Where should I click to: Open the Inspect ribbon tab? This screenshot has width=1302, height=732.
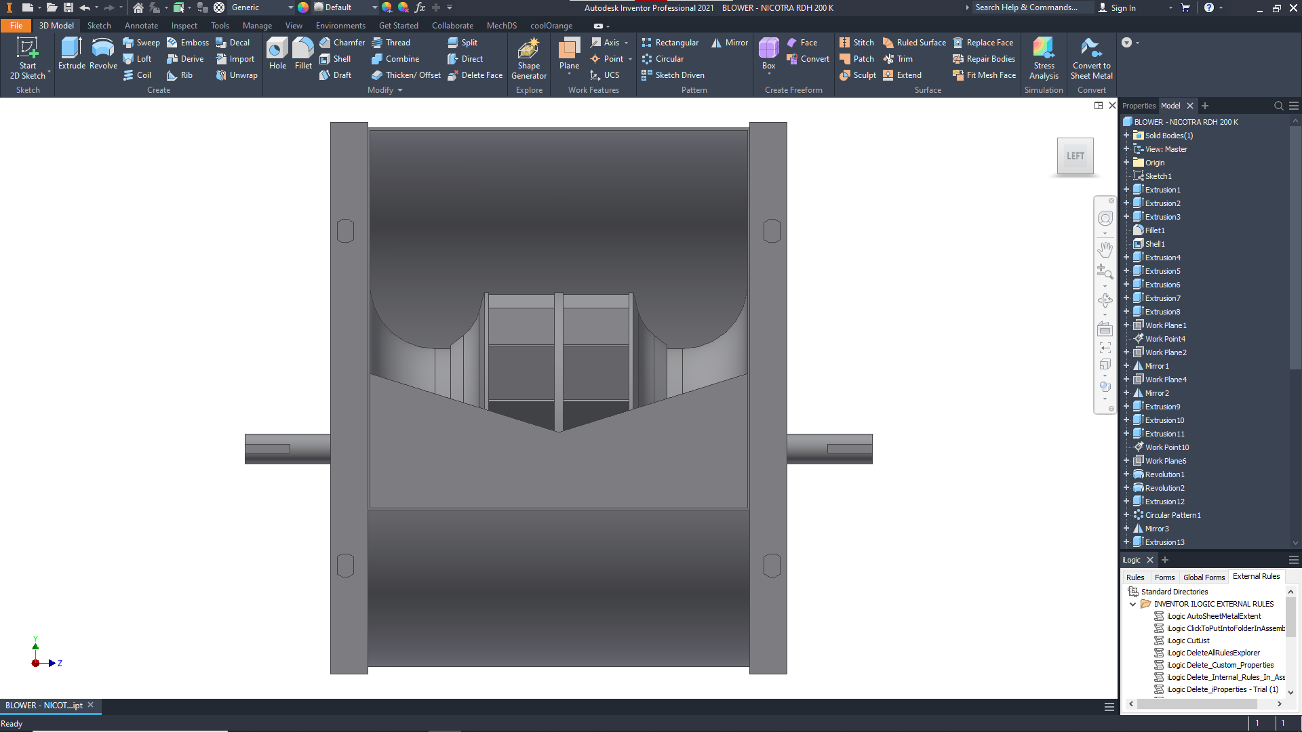(x=184, y=26)
